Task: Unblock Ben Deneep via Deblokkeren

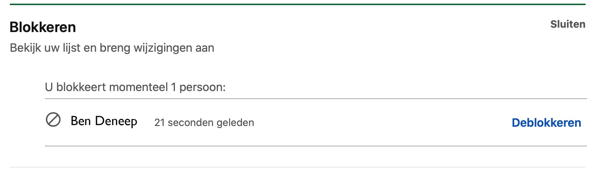Action: [546, 123]
